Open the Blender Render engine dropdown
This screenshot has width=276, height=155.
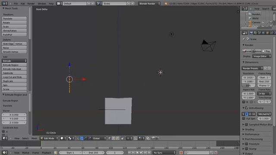tap(149, 3)
